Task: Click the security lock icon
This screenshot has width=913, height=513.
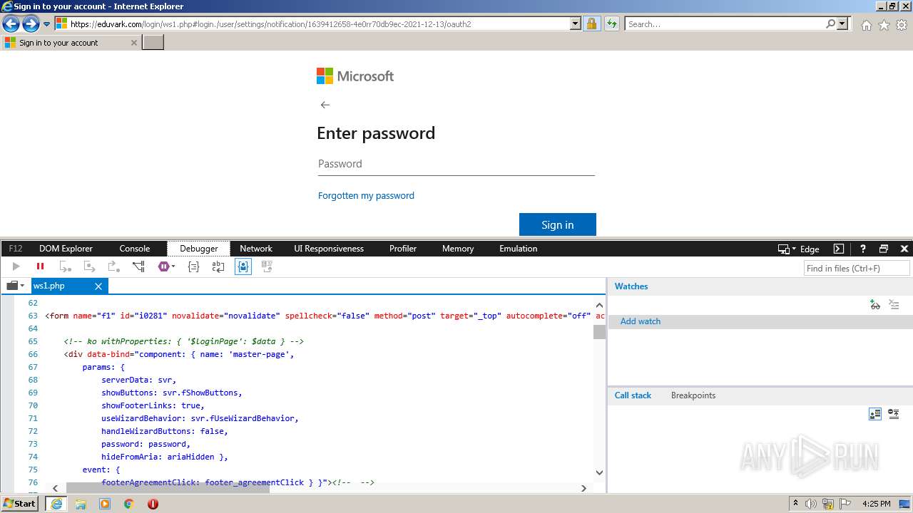Action: [x=591, y=24]
